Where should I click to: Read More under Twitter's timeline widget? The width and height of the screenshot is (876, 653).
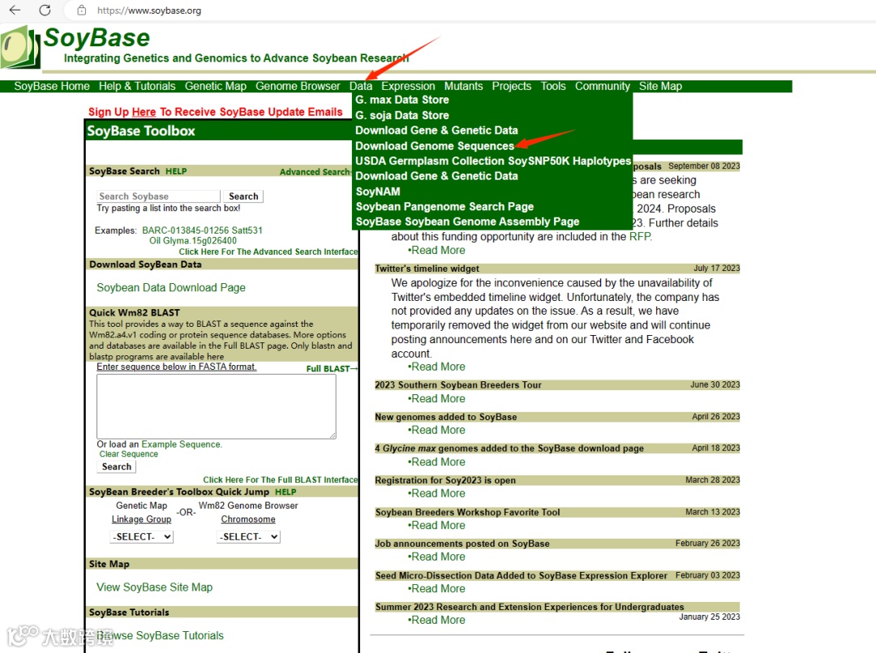(437, 367)
